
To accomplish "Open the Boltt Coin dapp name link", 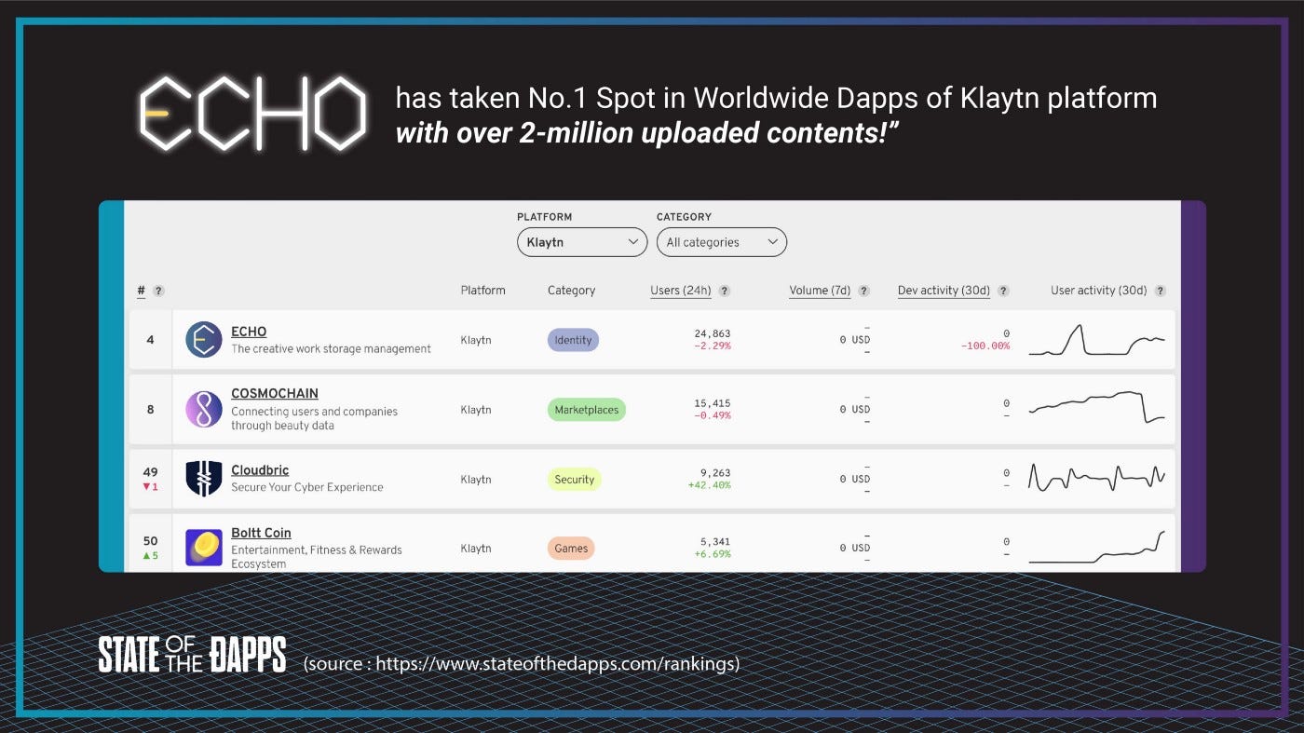I will [x=261, y=533].
